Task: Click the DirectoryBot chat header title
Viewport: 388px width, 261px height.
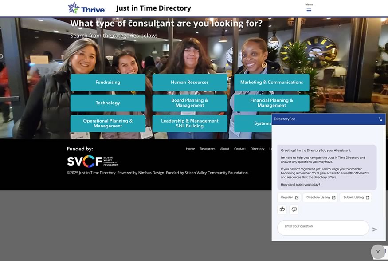Action: (x=284, y=119)
